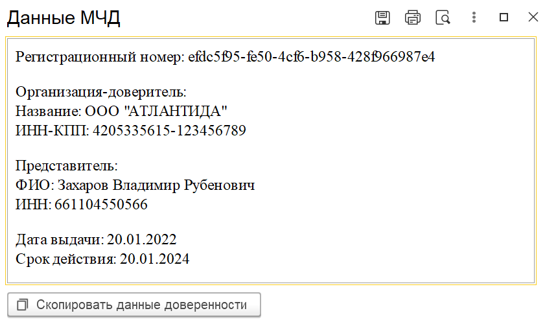Image resolution: width=545 pixels, height=324 pixels.
Task: Click the empty area right of the company name
Action: (379, 111)
